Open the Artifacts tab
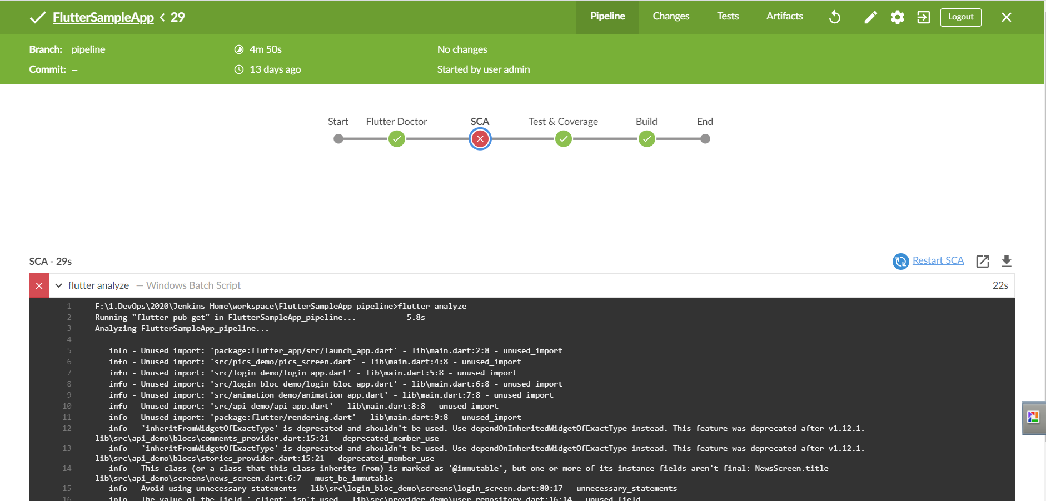Viewport: 1046px width, 501px height. [784, 17]
